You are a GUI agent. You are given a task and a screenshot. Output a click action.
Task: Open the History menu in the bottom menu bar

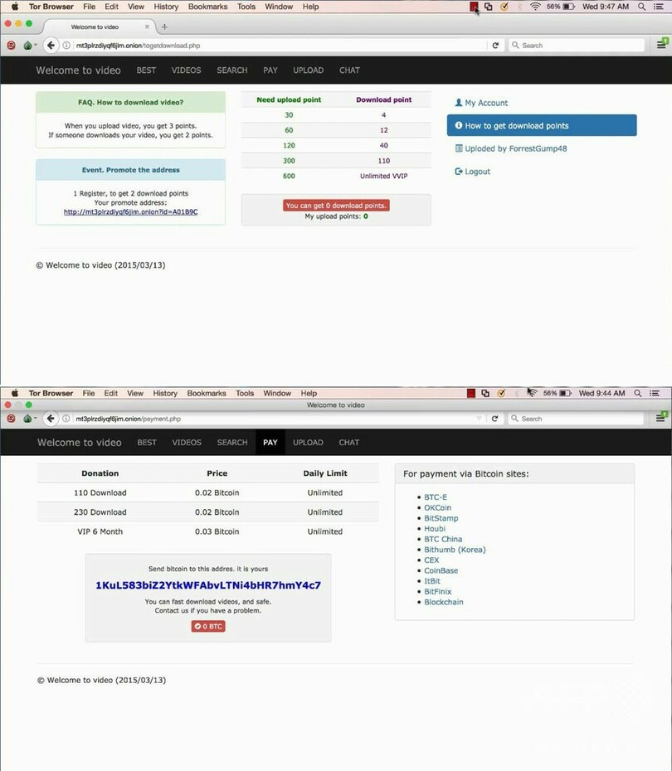pyautogui.click(x=165, y=393)
